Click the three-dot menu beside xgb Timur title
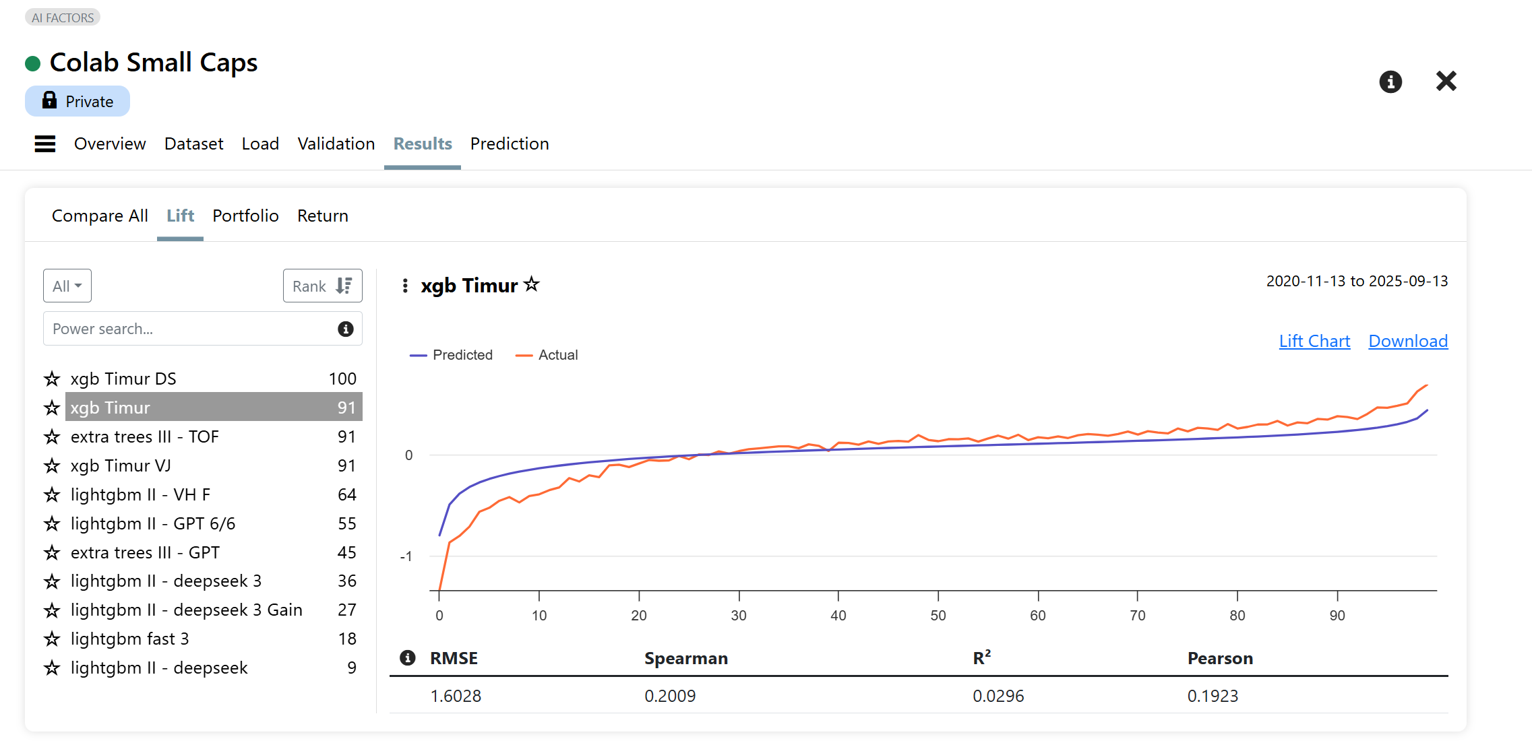The image size is (1532, 745). [x=405, y=286]
